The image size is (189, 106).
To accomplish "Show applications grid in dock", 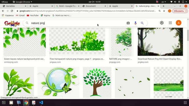I will point(185,102).
